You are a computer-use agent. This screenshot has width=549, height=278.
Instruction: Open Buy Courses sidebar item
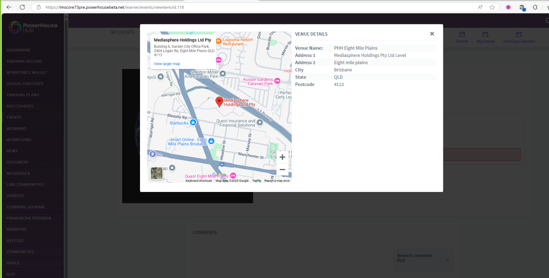point(20,106)
